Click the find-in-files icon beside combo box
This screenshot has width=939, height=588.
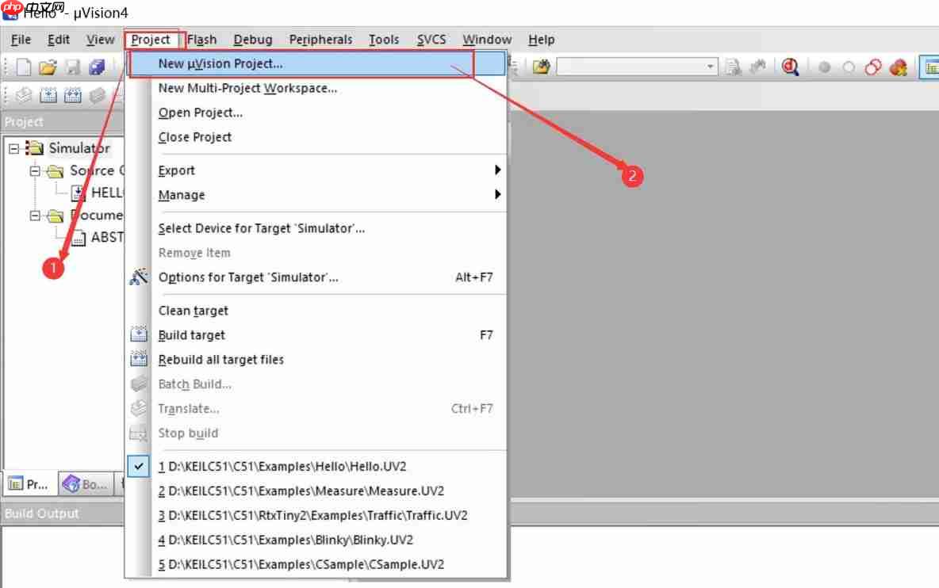coord(542,67)
